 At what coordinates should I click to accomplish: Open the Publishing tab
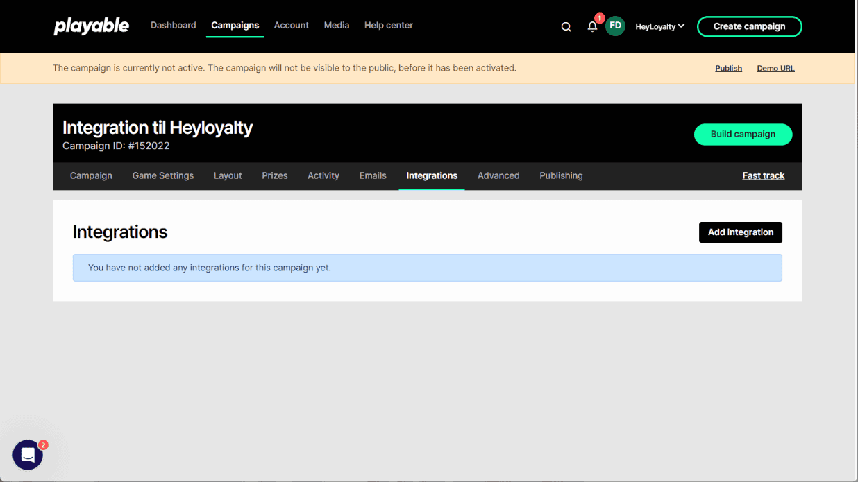(x=561, y=176)
